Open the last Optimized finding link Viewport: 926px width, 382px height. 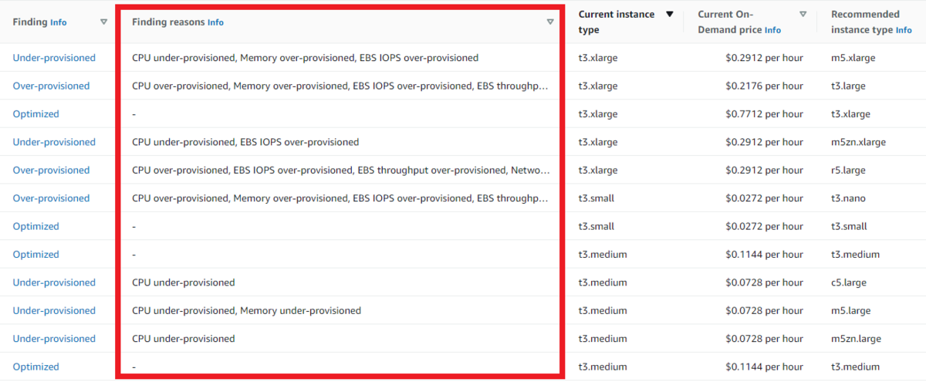click(x=35, y=367)
